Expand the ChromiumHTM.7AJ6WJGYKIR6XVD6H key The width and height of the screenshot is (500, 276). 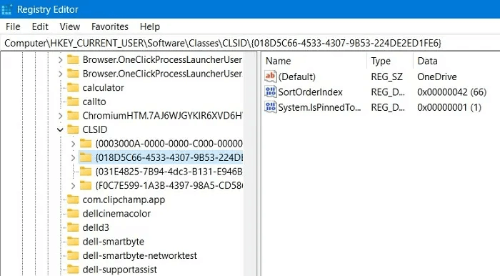tap(60, 116)
